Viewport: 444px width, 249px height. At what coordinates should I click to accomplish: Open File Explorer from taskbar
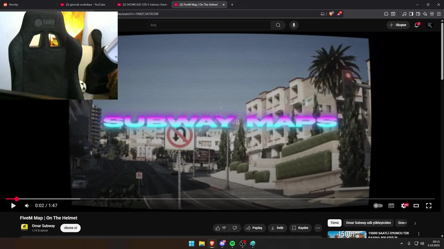tap(202, 243)
